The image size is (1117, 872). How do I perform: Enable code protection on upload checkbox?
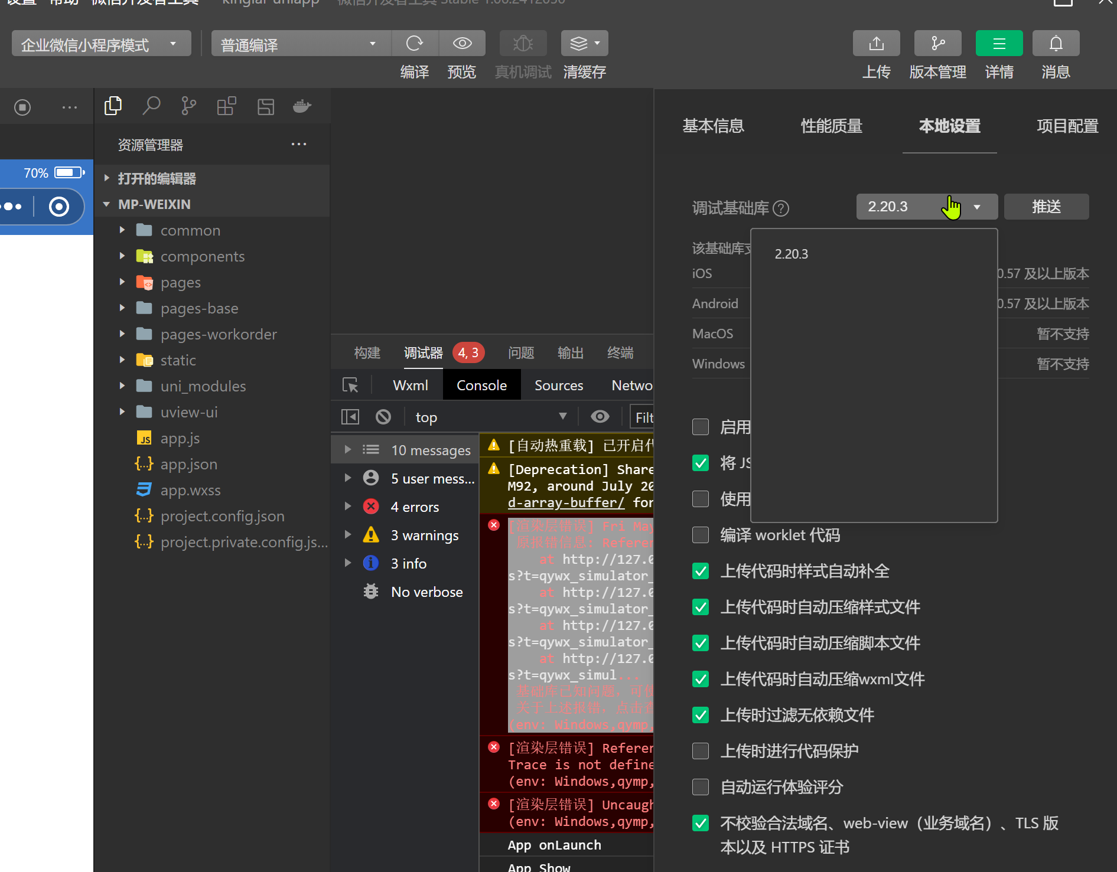(701, 751)
